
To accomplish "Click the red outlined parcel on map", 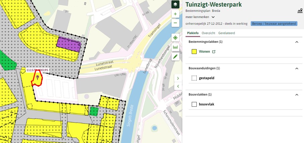I will tap(37, 78).
